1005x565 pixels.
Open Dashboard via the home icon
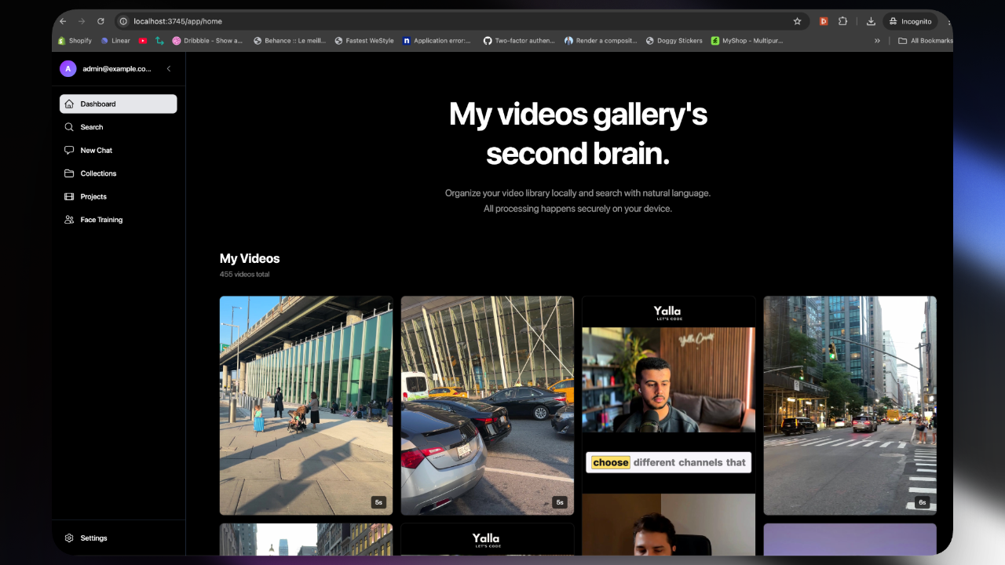click(x=69, y=104)
